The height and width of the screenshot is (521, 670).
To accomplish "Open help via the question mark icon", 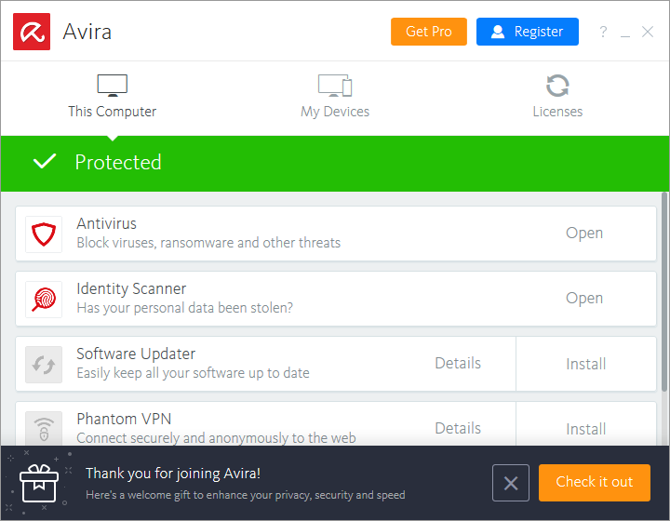I will click(x=603, y=32).
